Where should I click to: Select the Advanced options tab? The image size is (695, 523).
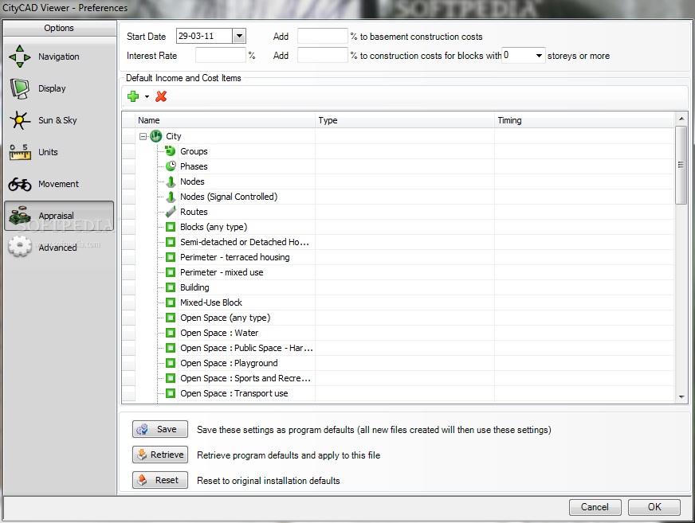[x=59, y=247]
